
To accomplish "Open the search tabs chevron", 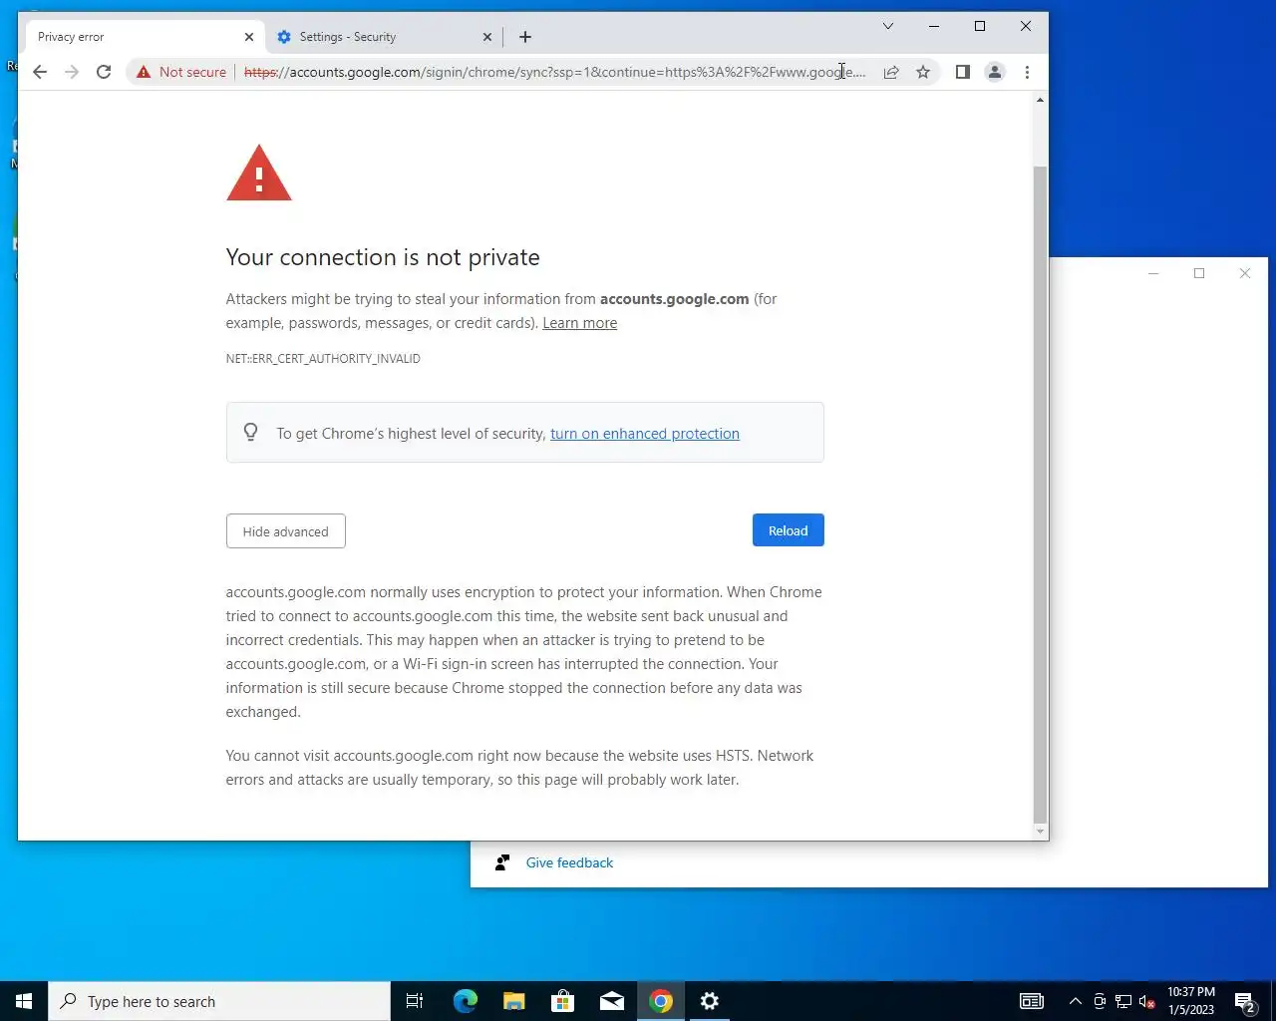I will 887,26.
